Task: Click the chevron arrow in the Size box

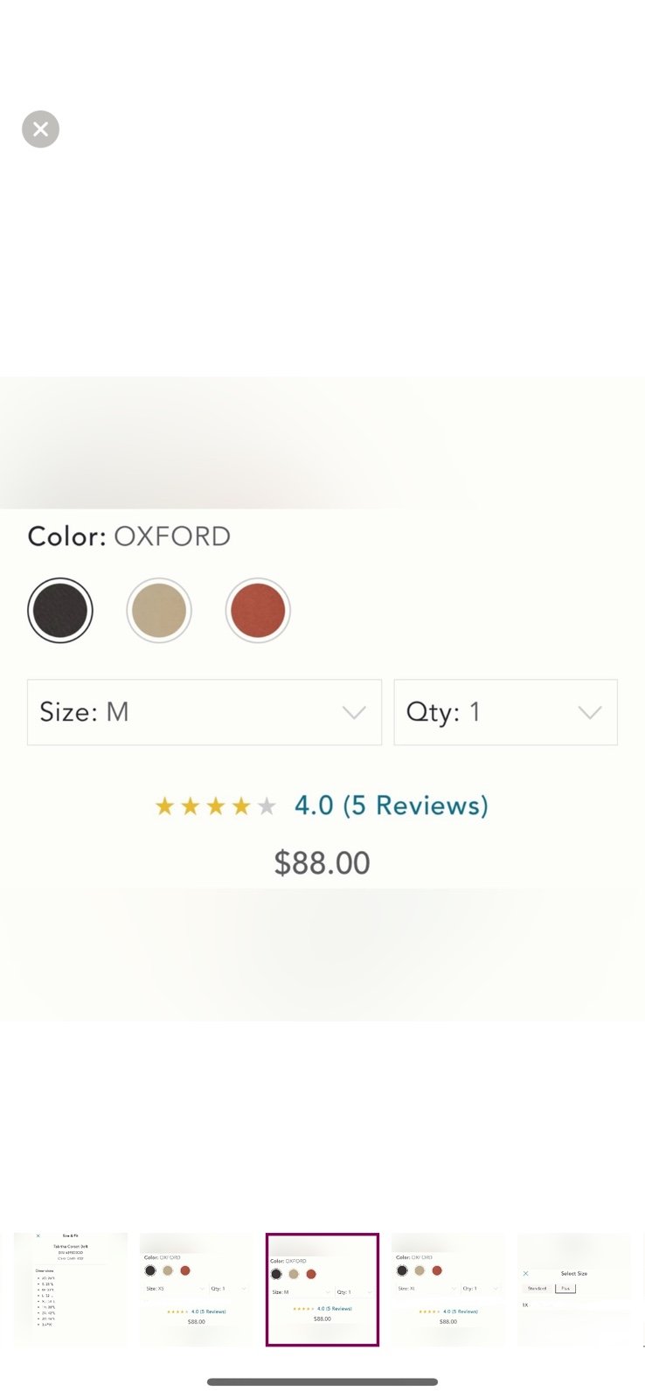Action: pos(354,713)
